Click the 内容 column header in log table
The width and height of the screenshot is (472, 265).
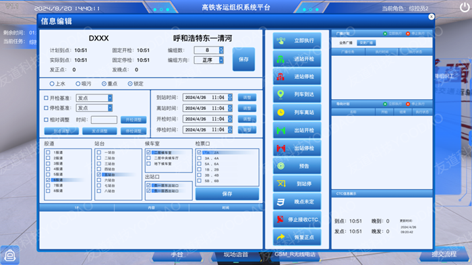pos(152,208)
